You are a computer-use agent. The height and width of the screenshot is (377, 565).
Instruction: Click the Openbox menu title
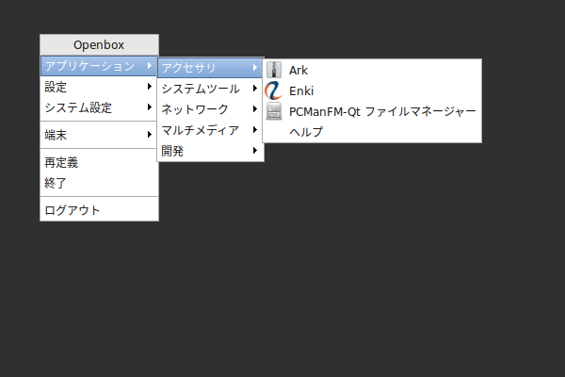[x=99, y=44]
